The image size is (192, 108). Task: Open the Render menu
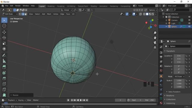coord(18,6)
